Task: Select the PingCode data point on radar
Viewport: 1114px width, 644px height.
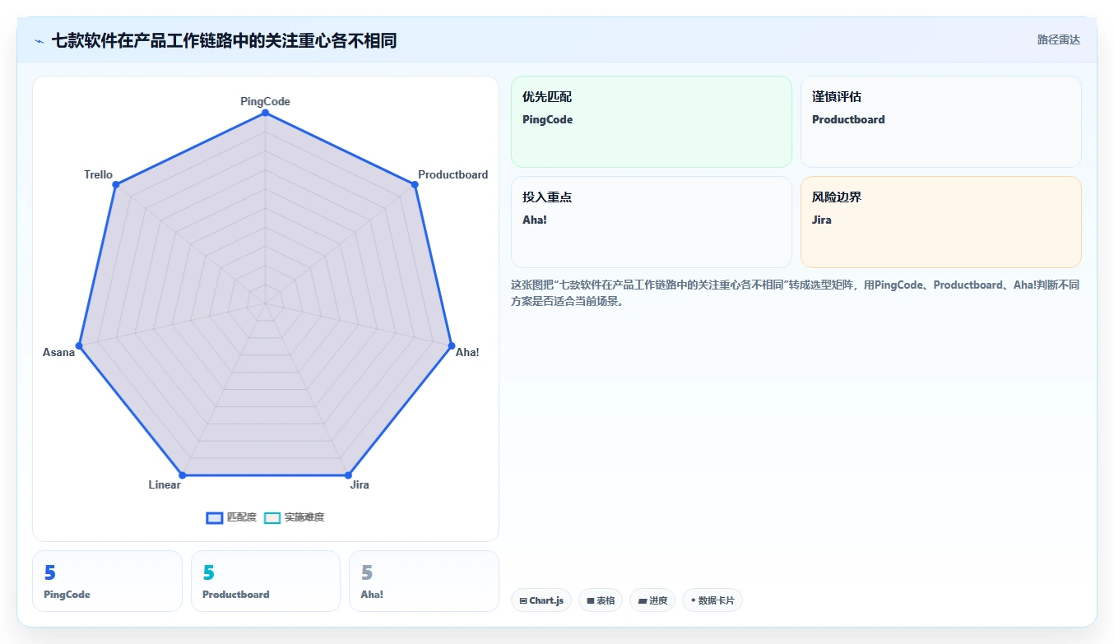Action: [265, 114]
